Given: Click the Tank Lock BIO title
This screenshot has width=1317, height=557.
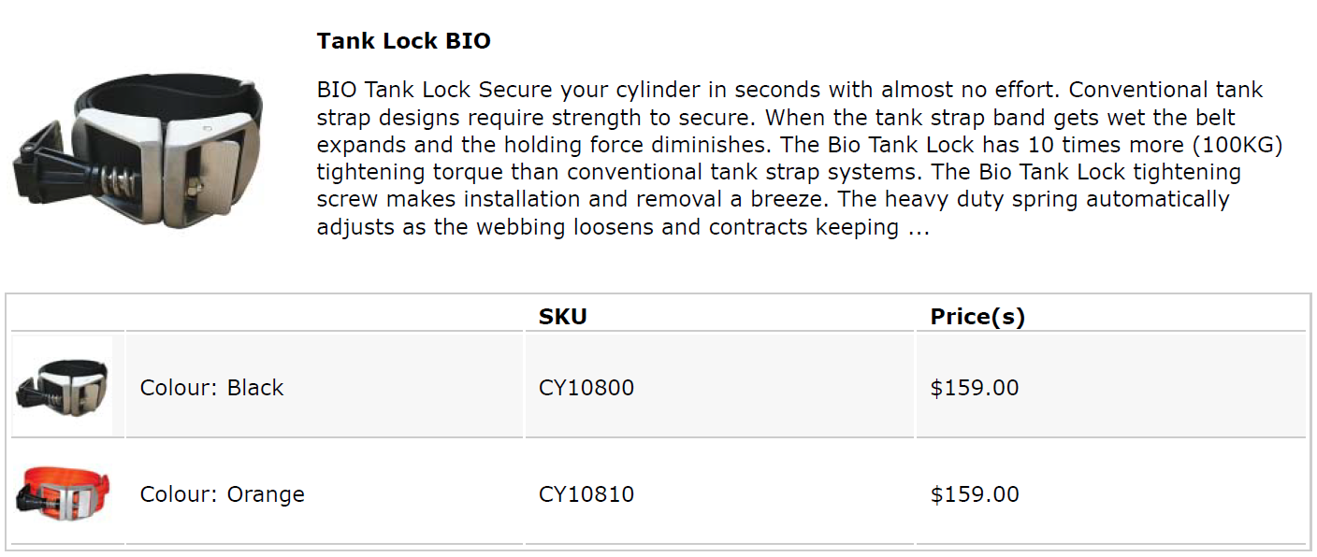Looking at the screenshot, I should point(403,41).
